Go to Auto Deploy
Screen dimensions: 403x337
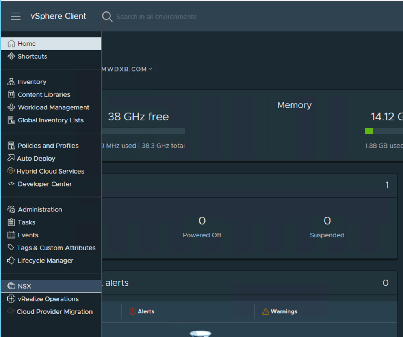click(x=36, y=158)
